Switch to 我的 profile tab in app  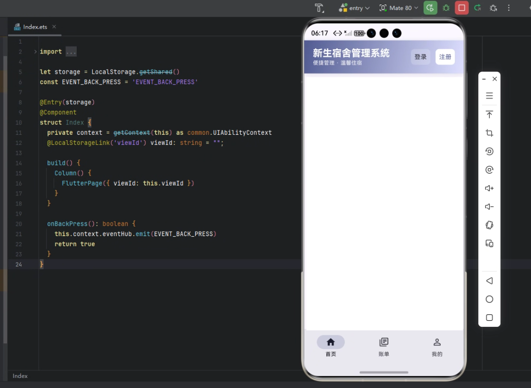click(x=437, y=346)
